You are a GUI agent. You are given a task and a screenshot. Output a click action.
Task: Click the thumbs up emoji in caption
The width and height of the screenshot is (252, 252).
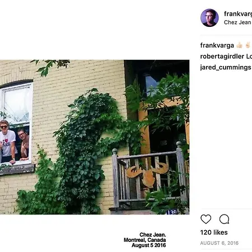(x=239, y=45)
